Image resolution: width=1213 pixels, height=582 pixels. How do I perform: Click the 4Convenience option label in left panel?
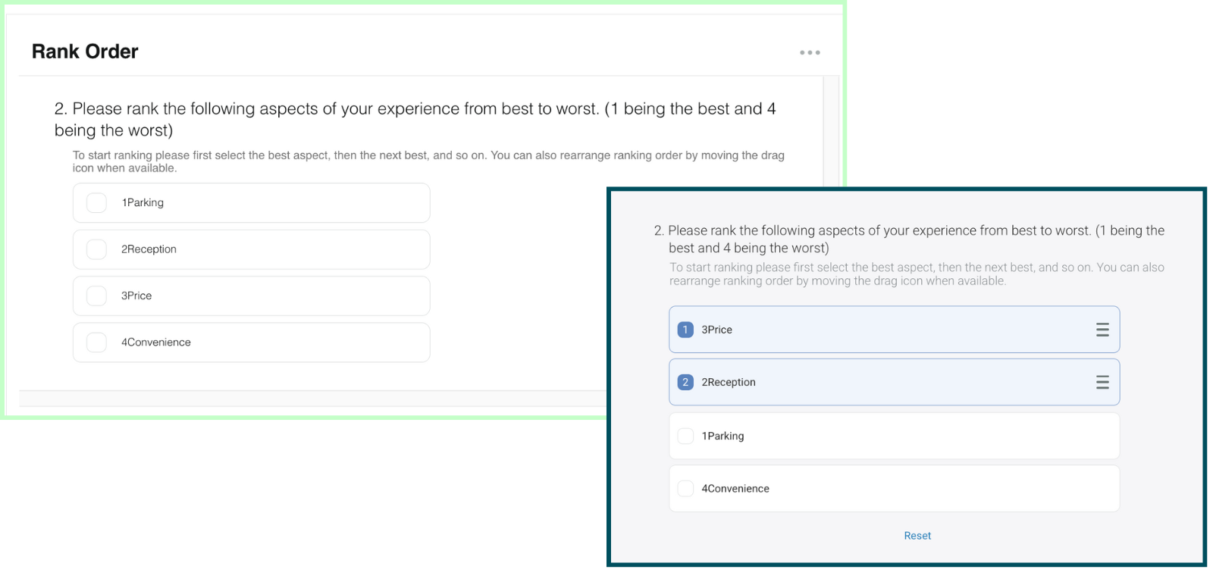click(156, 343)
